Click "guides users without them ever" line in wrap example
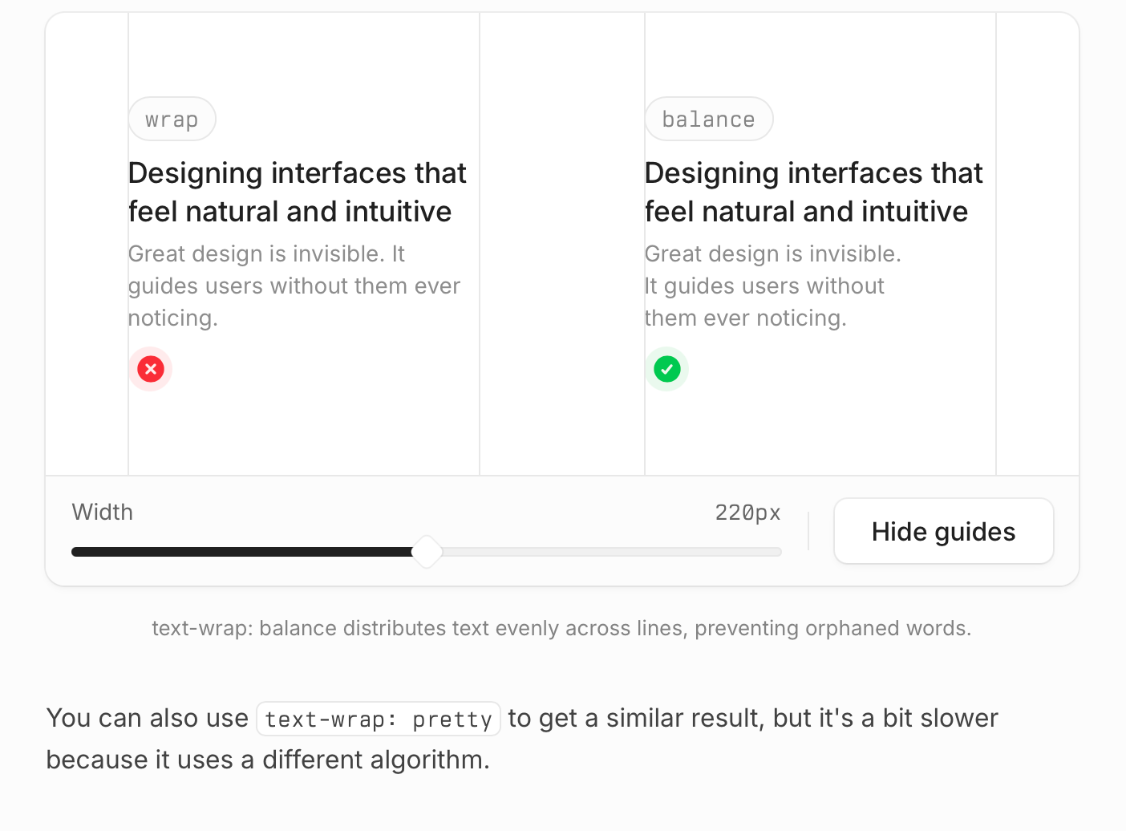The image size is (1126, 831). tap(294, 286)
